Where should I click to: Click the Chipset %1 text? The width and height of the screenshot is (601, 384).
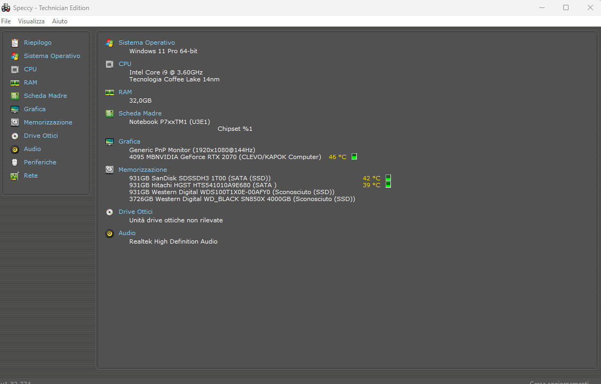tap(235, 129)
